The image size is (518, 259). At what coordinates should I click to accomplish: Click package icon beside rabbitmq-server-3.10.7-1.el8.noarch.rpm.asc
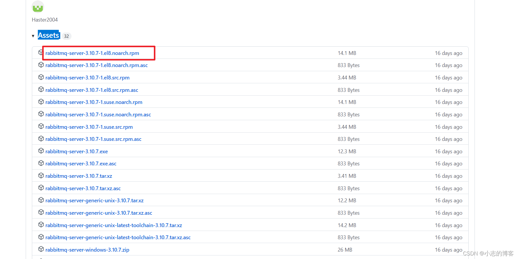point(41,65)
